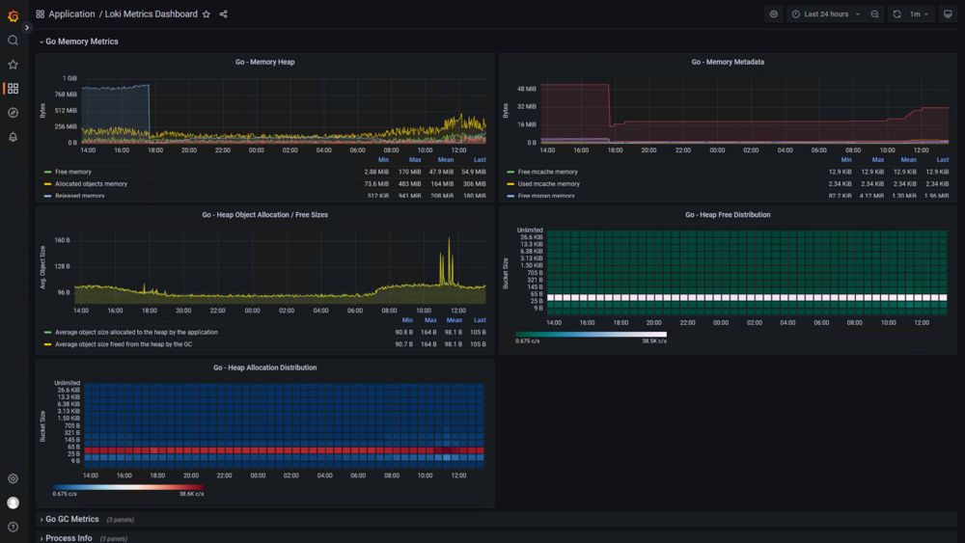Screen dimensions: 965x543
Task: Open the Application folder breadcrumb
Action: pos(71,14)
